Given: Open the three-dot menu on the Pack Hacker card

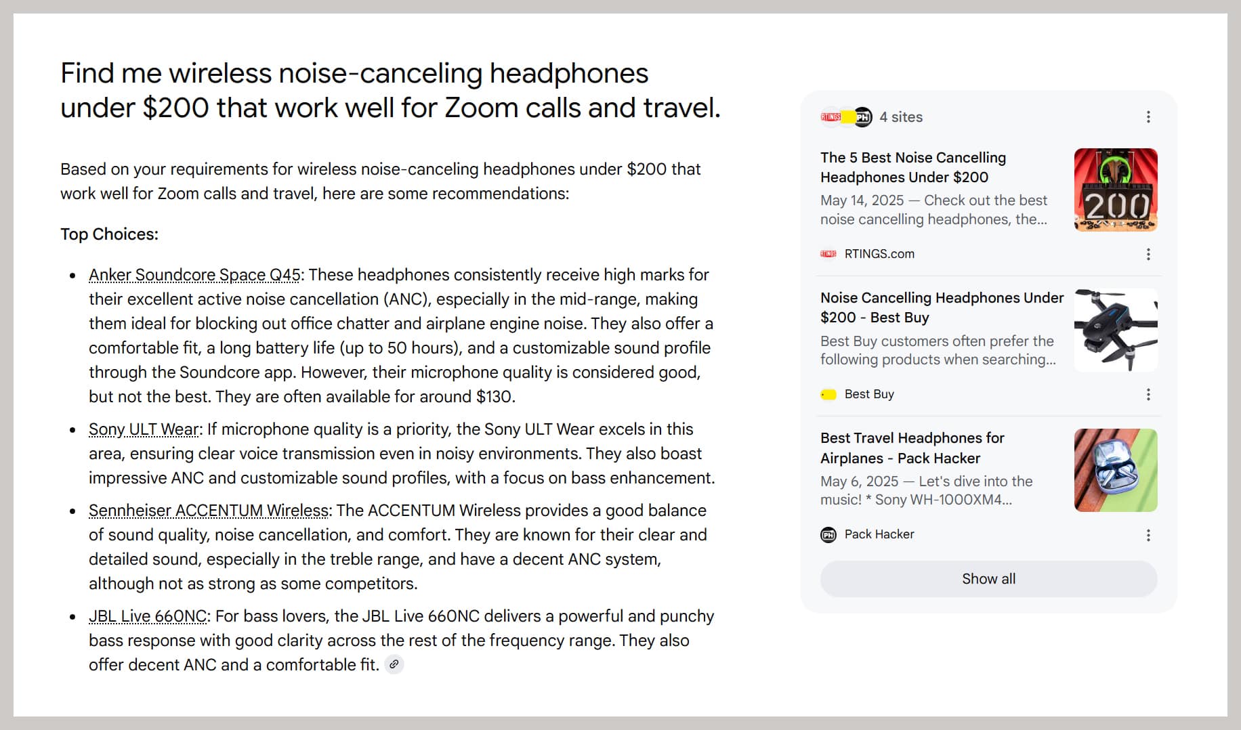Looking at the screenshot, I should click(x=1148, y=535).
